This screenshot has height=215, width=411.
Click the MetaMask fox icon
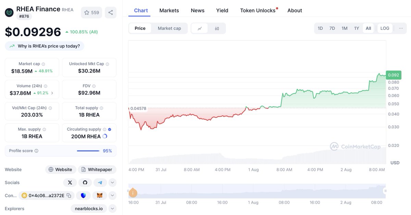point(100,195)
